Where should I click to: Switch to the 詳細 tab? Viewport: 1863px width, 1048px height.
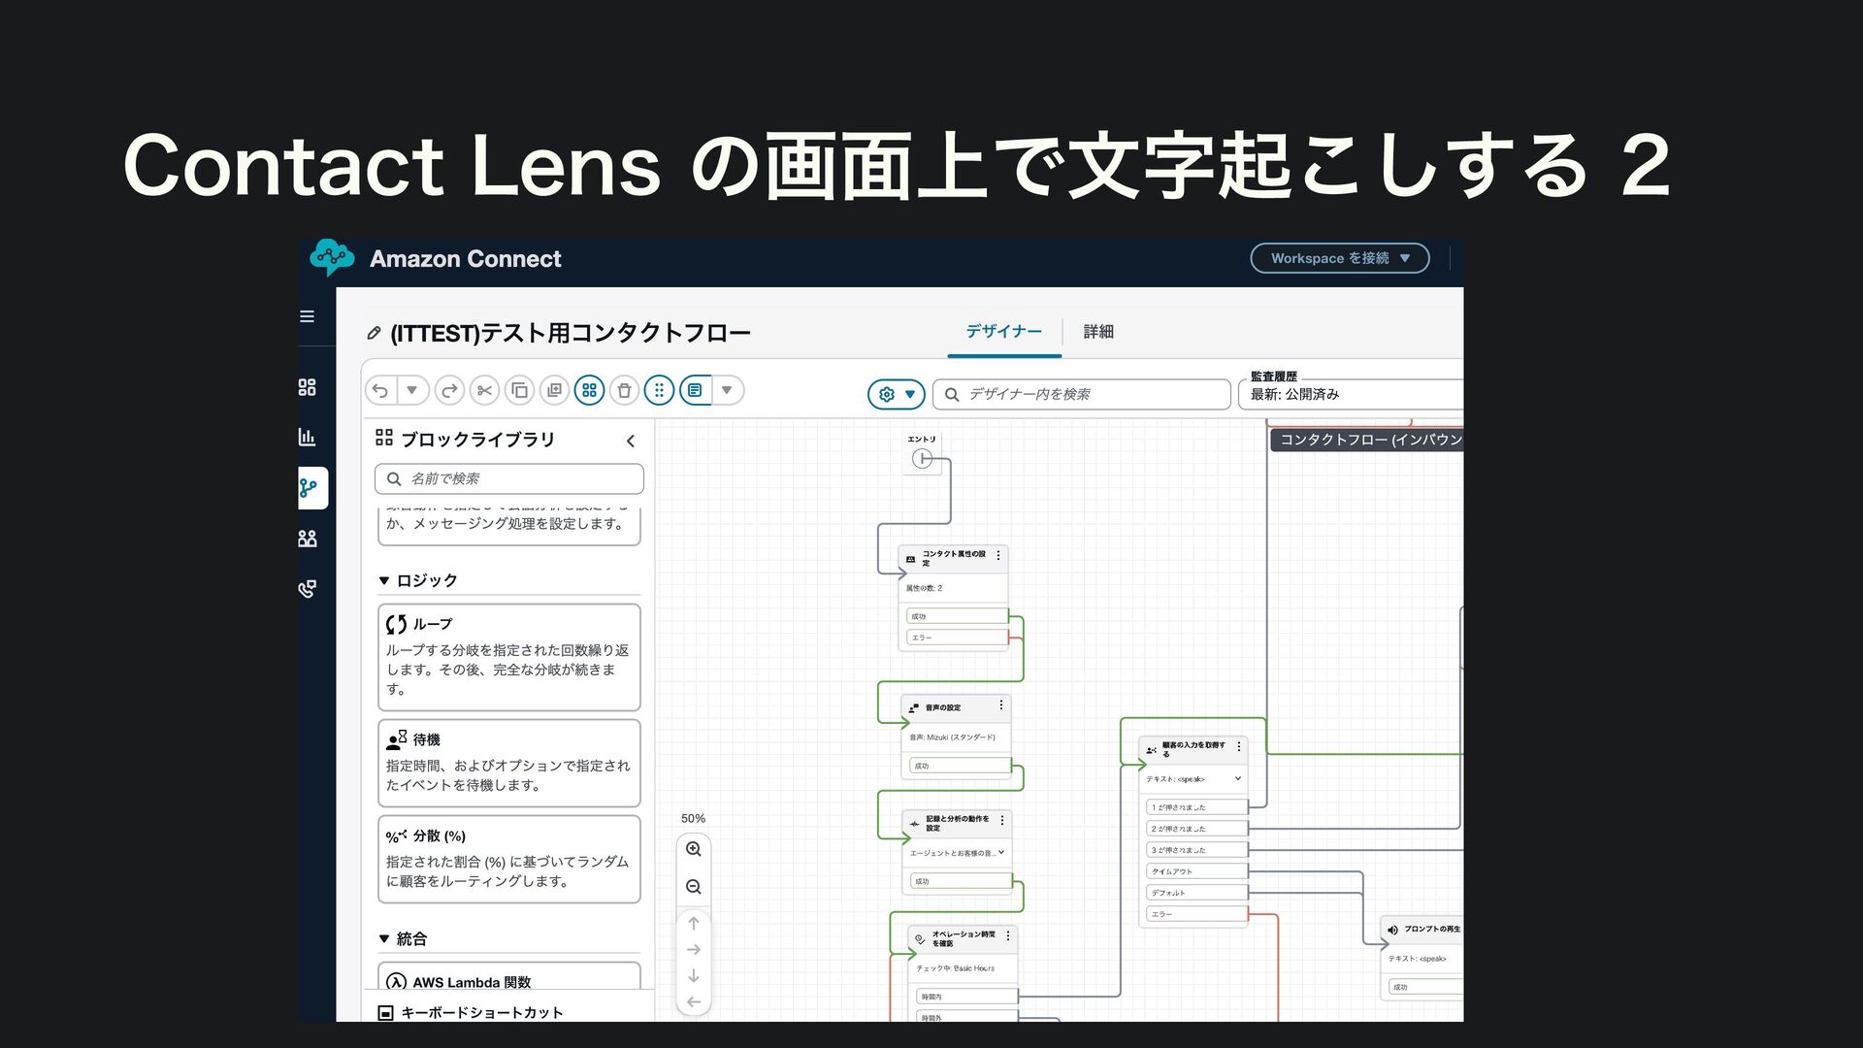click(1097, 332)
